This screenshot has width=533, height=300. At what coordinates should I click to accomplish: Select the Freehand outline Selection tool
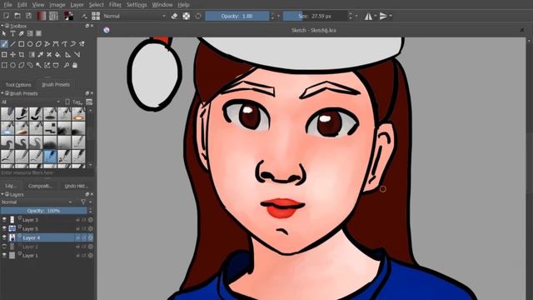[x=30, y=65]
